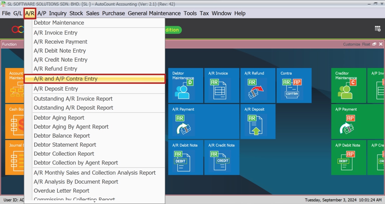Open Creditor Maintenance tile

click(348, 85)
